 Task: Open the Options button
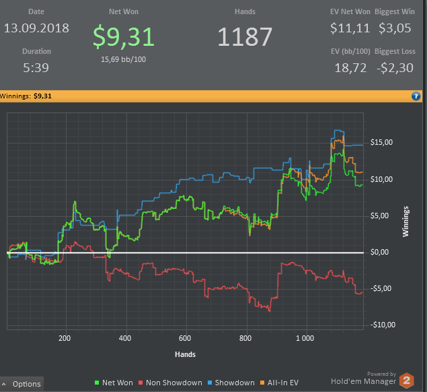[22, 384]
